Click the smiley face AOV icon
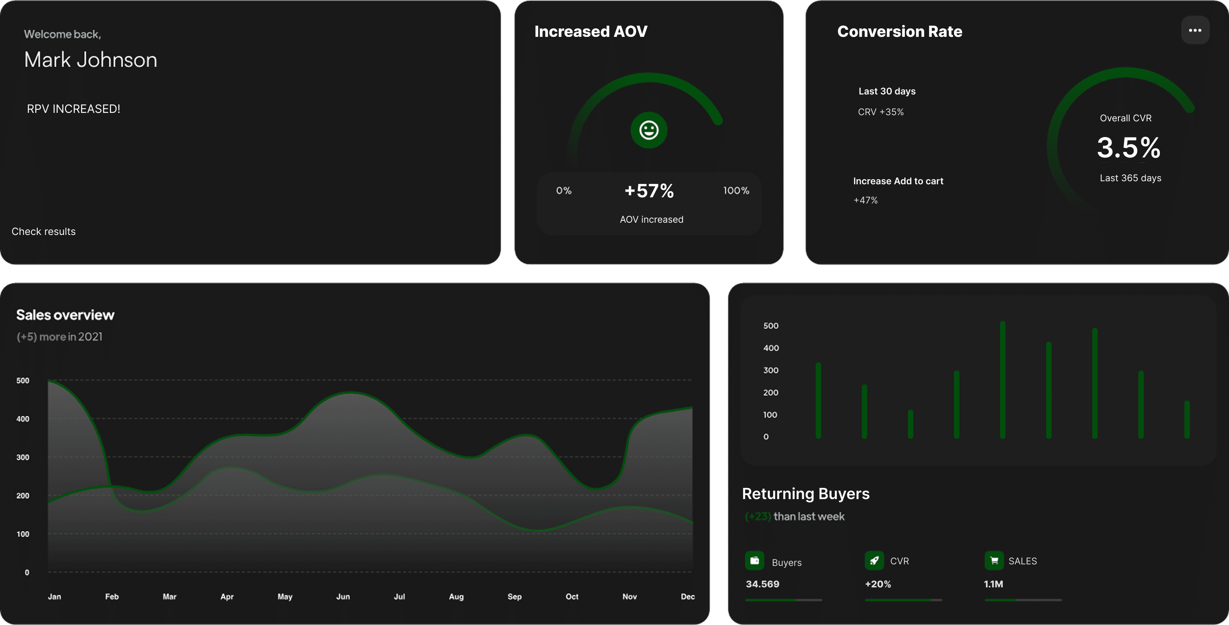This screenshot has height=625, width=1229. point(648,130)
